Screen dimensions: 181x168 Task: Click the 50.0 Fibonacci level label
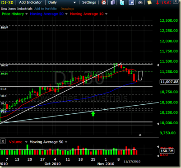point(4,96)
